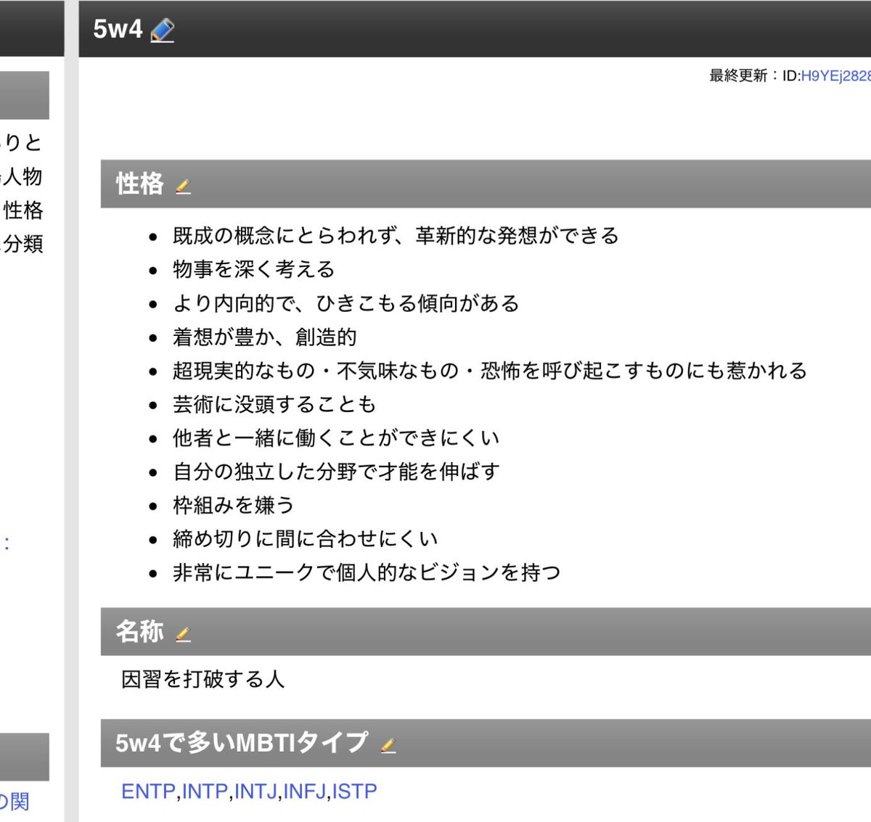Click the 名称 section heading
871x822 pixels.
point(140,631)
